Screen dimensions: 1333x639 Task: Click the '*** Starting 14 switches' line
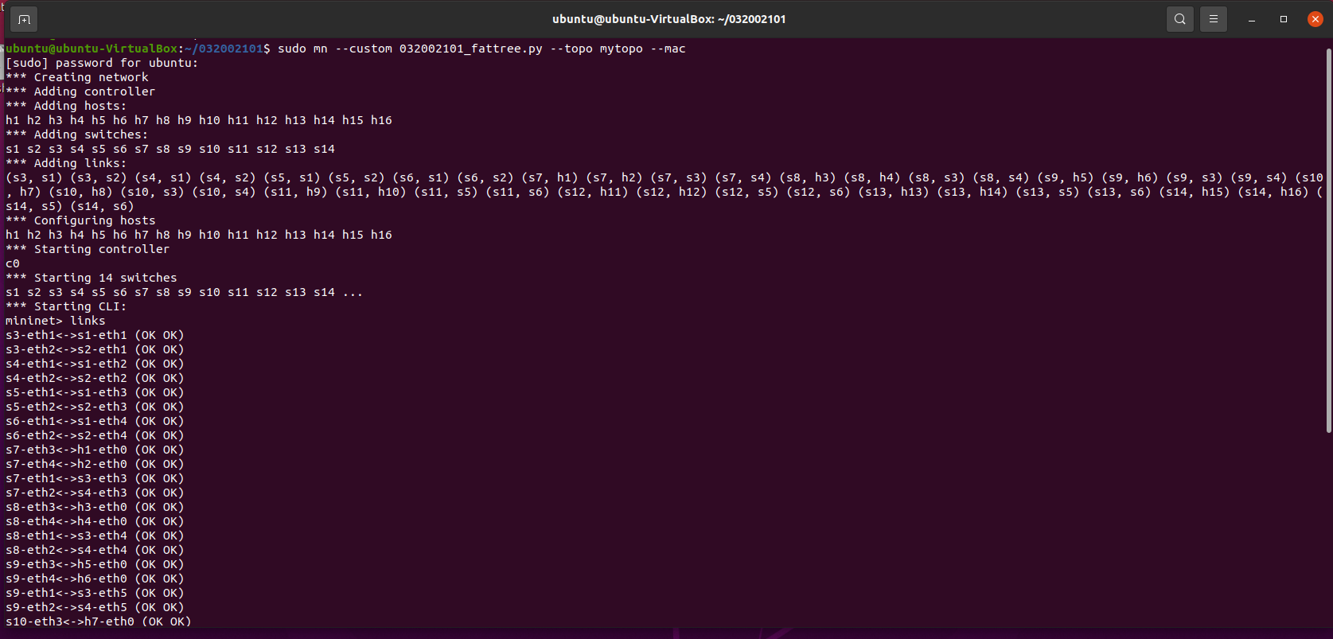(92, 278)
